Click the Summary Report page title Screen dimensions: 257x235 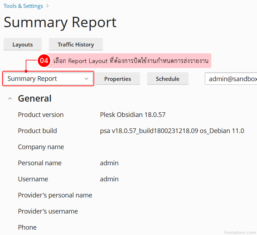60,23
